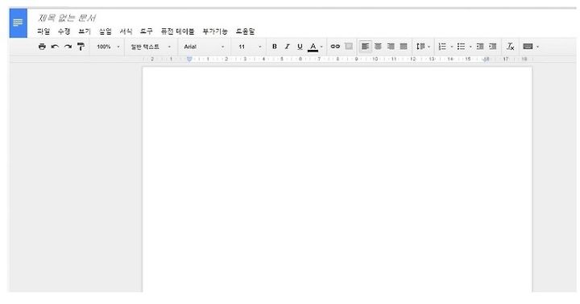The image size is (580, 304).
Task: Open the paragraph style dropdown (일반 텍스트)
Action: click(x=151, y=47)
